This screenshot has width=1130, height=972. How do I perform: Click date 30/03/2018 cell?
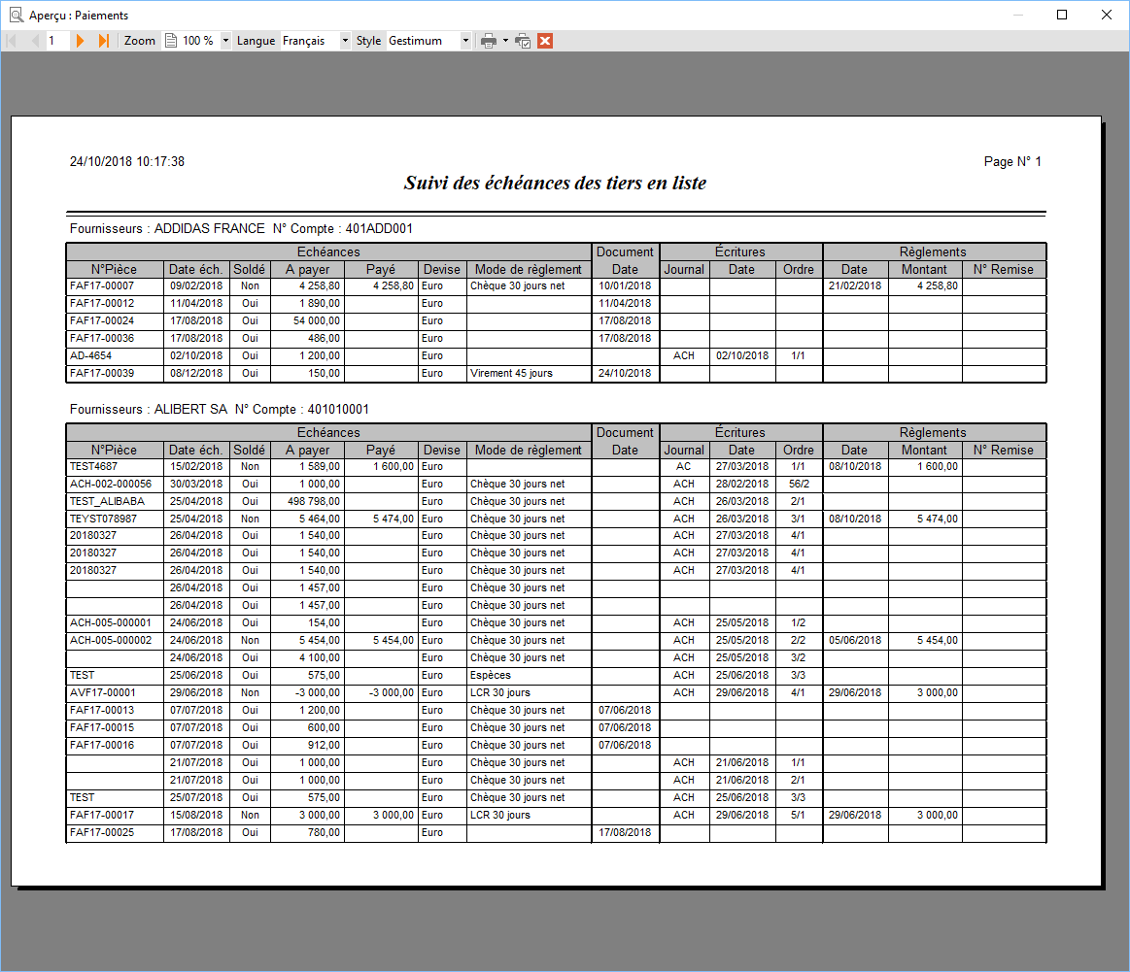click(196, 484)
